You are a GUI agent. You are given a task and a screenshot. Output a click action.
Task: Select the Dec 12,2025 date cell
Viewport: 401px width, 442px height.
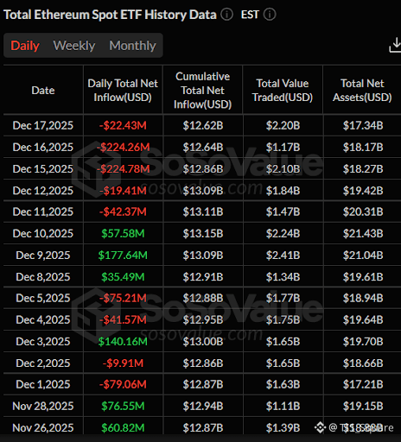(x=43, y=191)
